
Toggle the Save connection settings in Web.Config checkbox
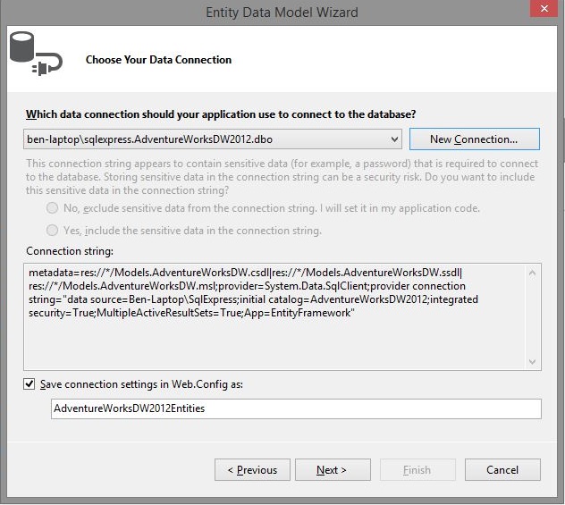[31, 384]
